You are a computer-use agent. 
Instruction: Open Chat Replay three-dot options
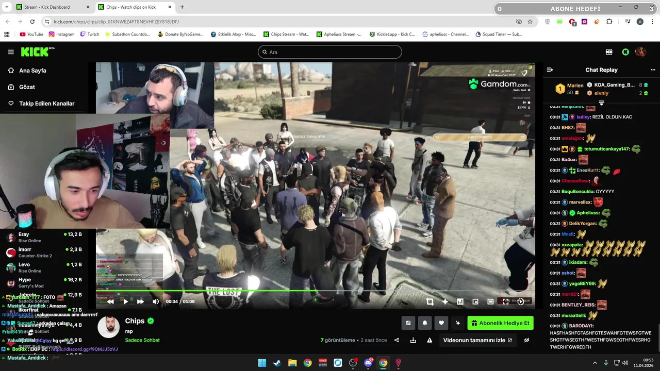click(x=653, y=70)
